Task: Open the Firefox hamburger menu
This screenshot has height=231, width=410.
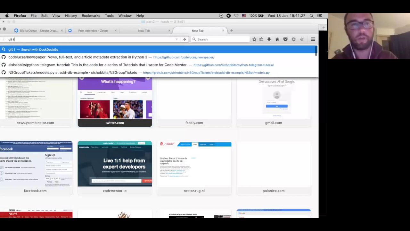Action: 313,39
